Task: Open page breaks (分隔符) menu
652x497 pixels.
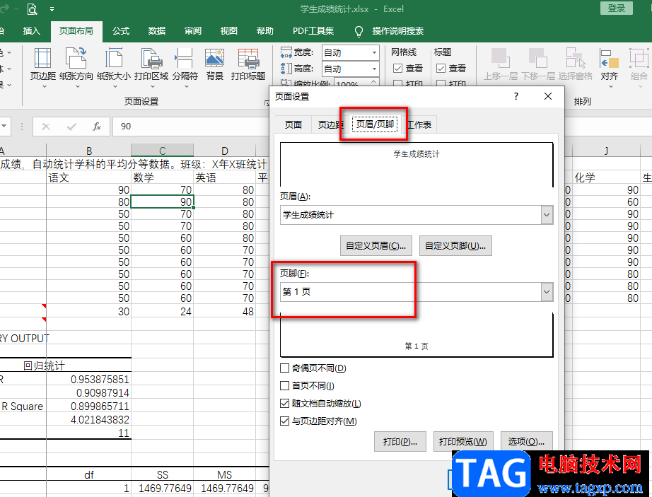Action: point(185,68)
